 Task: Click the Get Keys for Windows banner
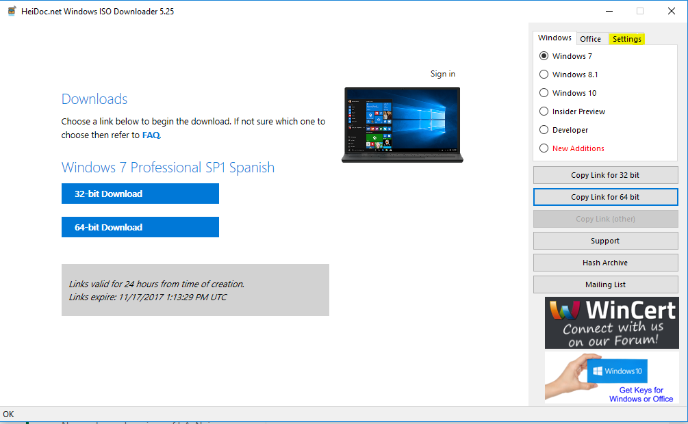(611, 377)
